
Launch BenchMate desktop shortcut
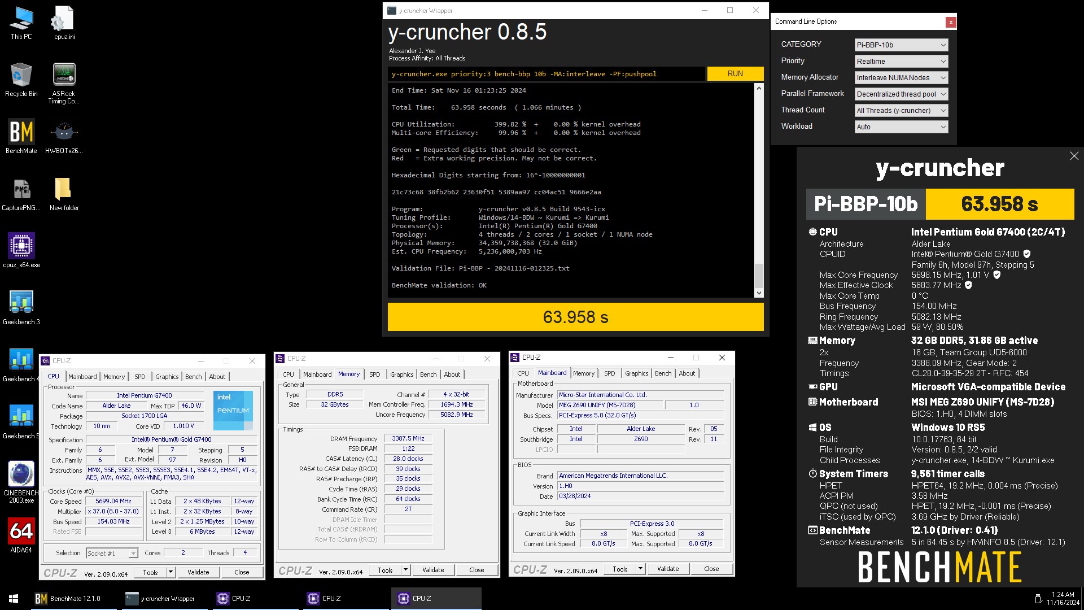[21, 136]
